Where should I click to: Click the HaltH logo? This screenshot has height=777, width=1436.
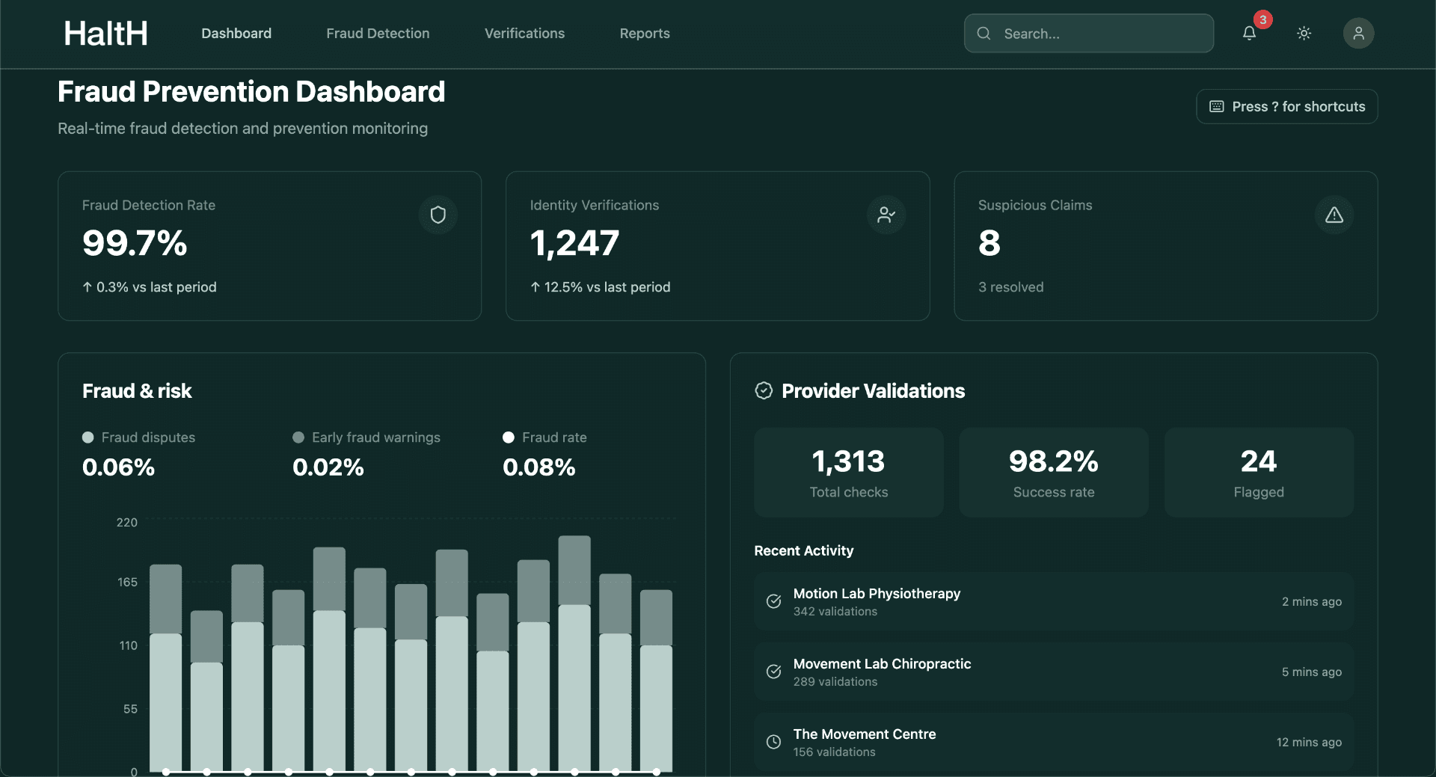point(105,34)
